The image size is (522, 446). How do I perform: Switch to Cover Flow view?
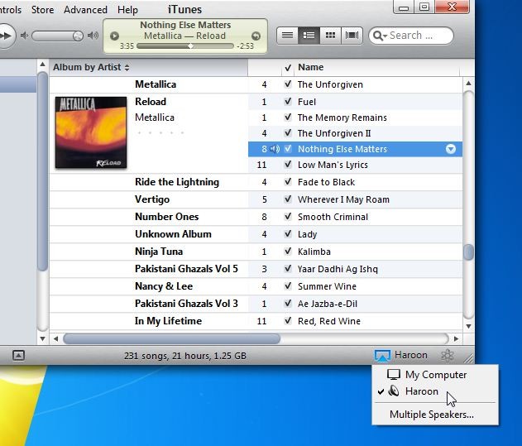pos(352,36)
